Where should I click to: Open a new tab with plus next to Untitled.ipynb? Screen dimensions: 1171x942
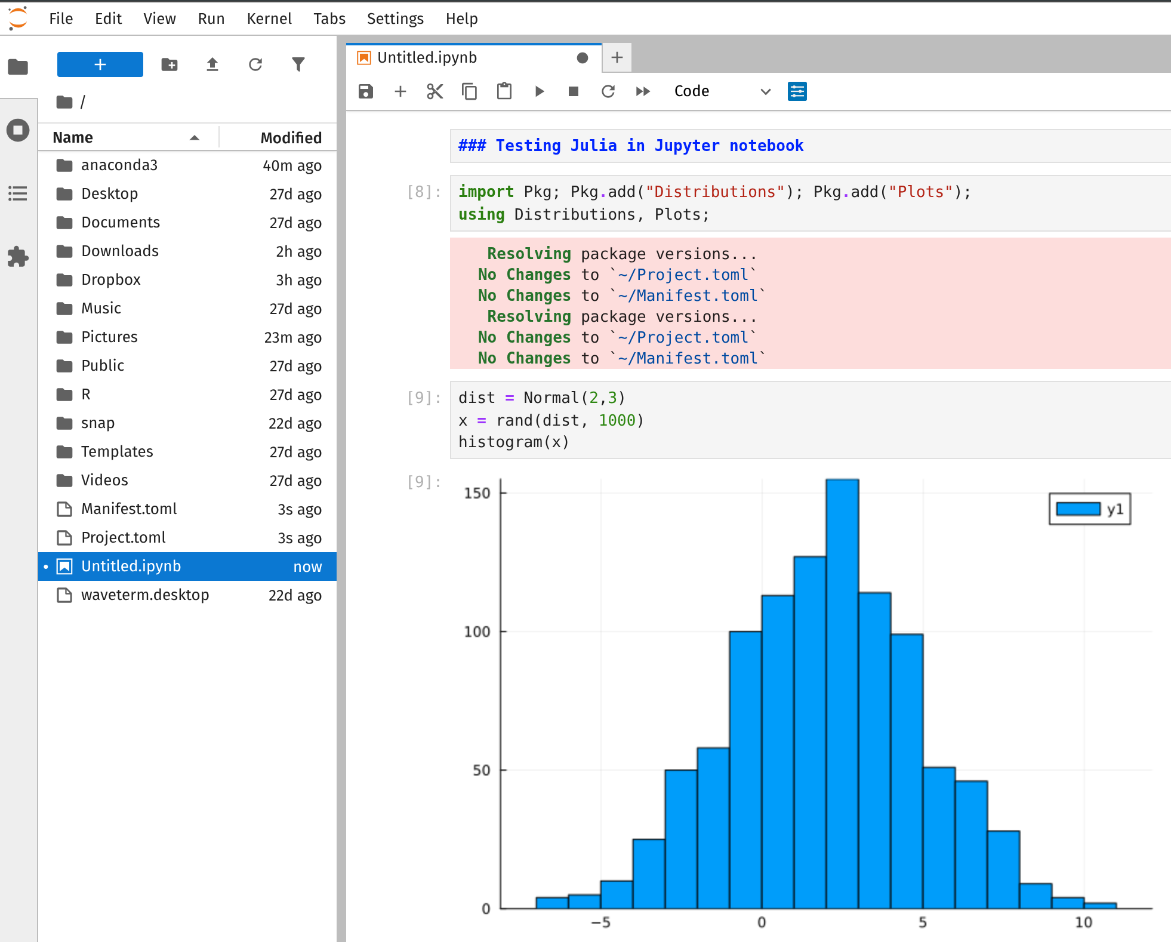[x=617, y=57]
